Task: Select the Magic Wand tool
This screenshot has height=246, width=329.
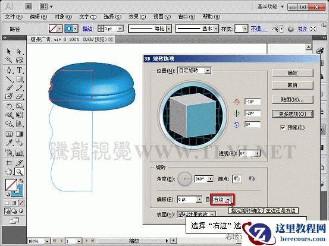Action: click(x=9, y=60)
